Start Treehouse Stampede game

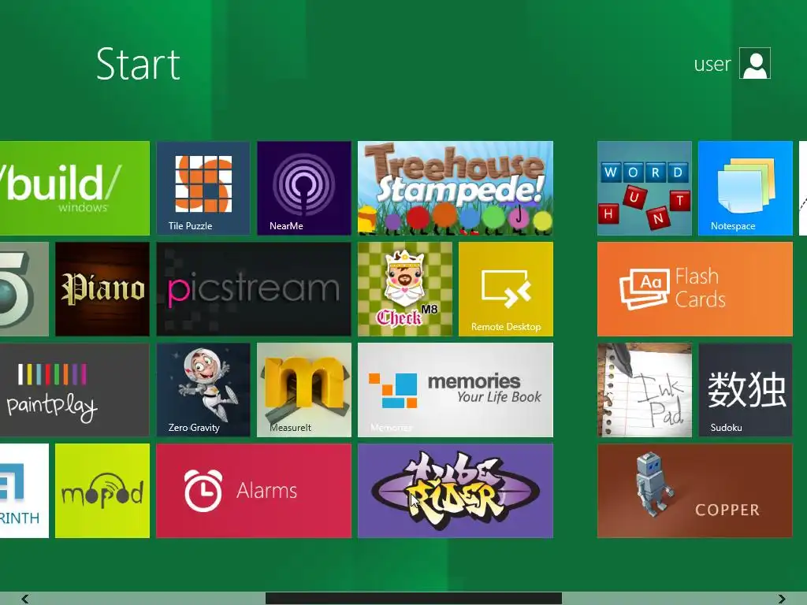pos(456,188)
